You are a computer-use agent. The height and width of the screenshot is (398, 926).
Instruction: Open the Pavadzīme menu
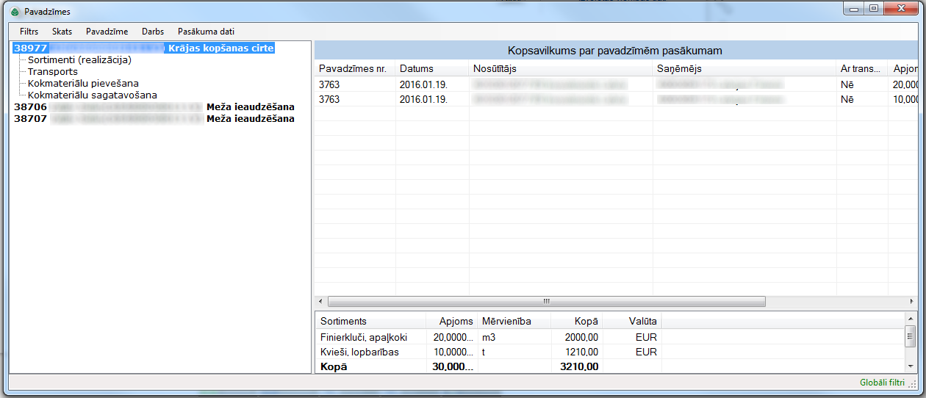(x=107, y=32)
